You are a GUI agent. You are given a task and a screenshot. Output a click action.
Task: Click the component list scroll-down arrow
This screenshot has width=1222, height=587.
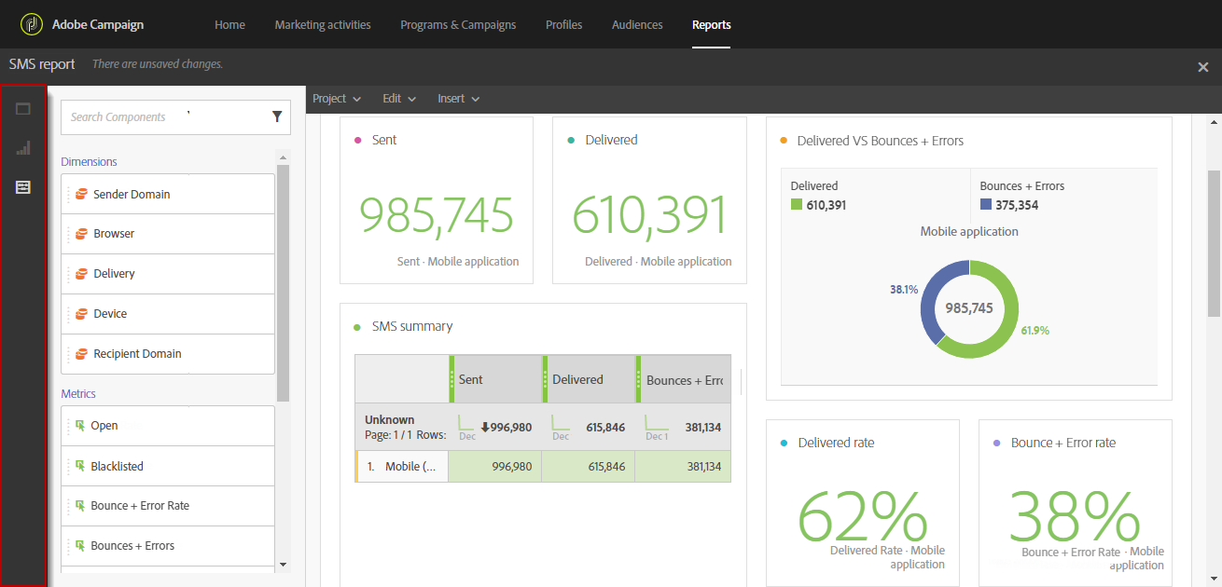point(284,564)
